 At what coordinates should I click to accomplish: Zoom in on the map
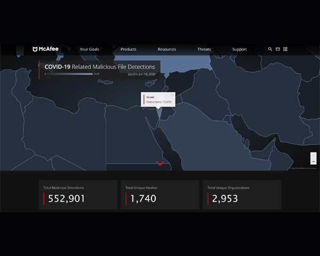coord(314,156)
